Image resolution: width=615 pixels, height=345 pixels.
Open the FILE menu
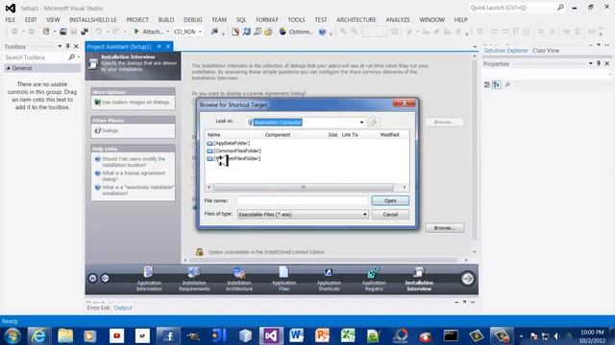tap(11, 19)
